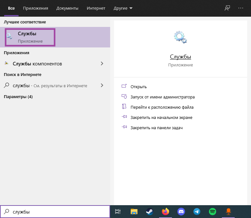Open Telegram from the taskbar

pos(197,212)
